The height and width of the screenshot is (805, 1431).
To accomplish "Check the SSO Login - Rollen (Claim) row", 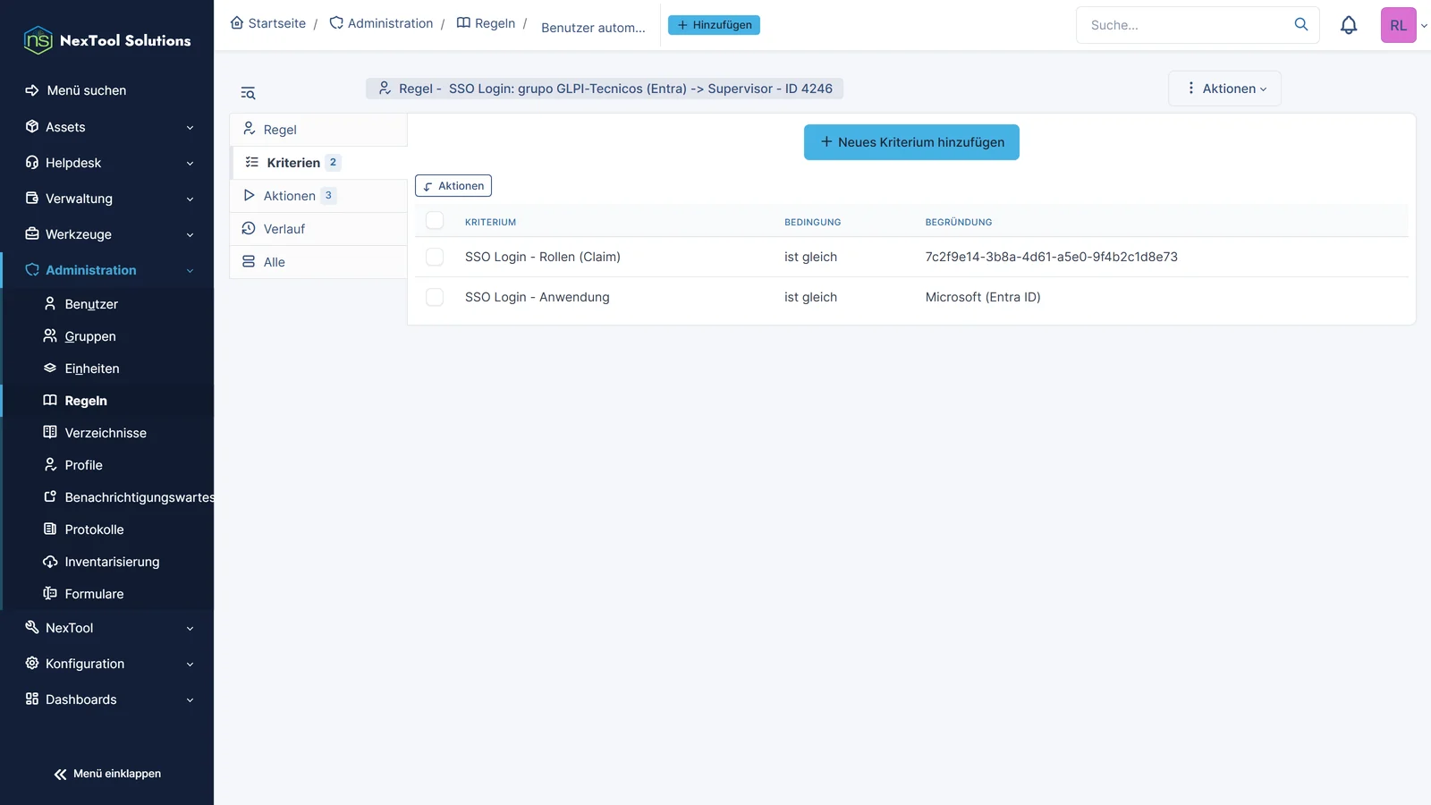I will pos(435,257).
